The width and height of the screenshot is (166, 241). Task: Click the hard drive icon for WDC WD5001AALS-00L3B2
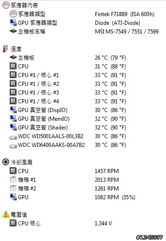tap(13, 137)
